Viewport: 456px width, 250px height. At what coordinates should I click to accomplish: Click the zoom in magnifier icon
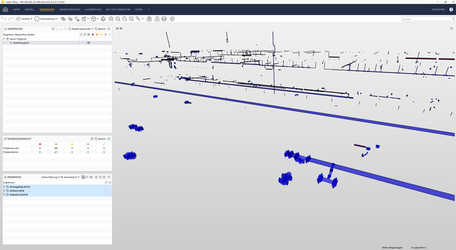pyautogui.click(x=118, y=19)
